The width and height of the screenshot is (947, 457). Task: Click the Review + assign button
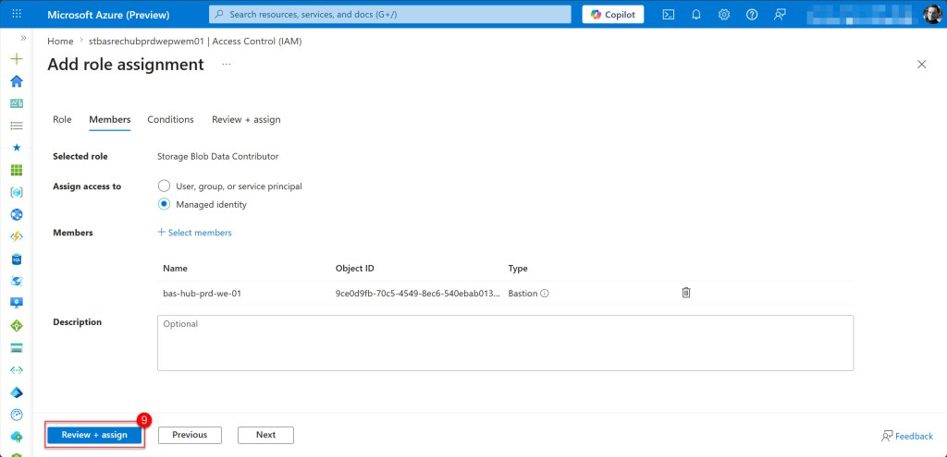tap(94, 435)
